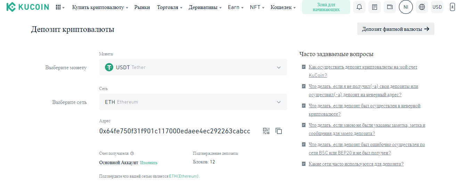Click the NI profile avatar
458x187 pixels.
coord(406,7)
